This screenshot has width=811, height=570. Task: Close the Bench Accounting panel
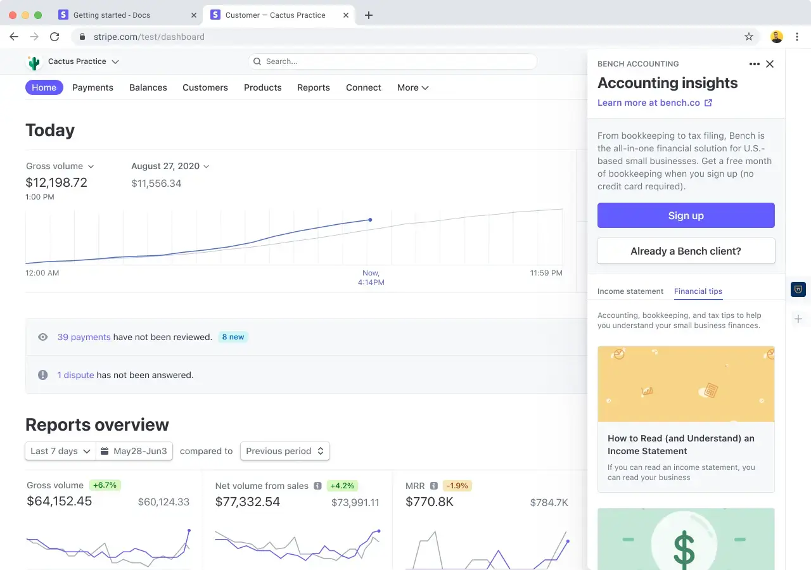tap(770, 64)
